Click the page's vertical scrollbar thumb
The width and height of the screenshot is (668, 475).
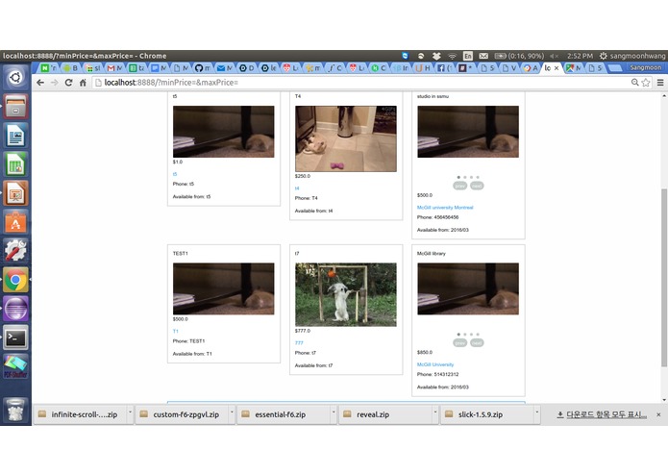pyautogui.click(x=664, y=277)
